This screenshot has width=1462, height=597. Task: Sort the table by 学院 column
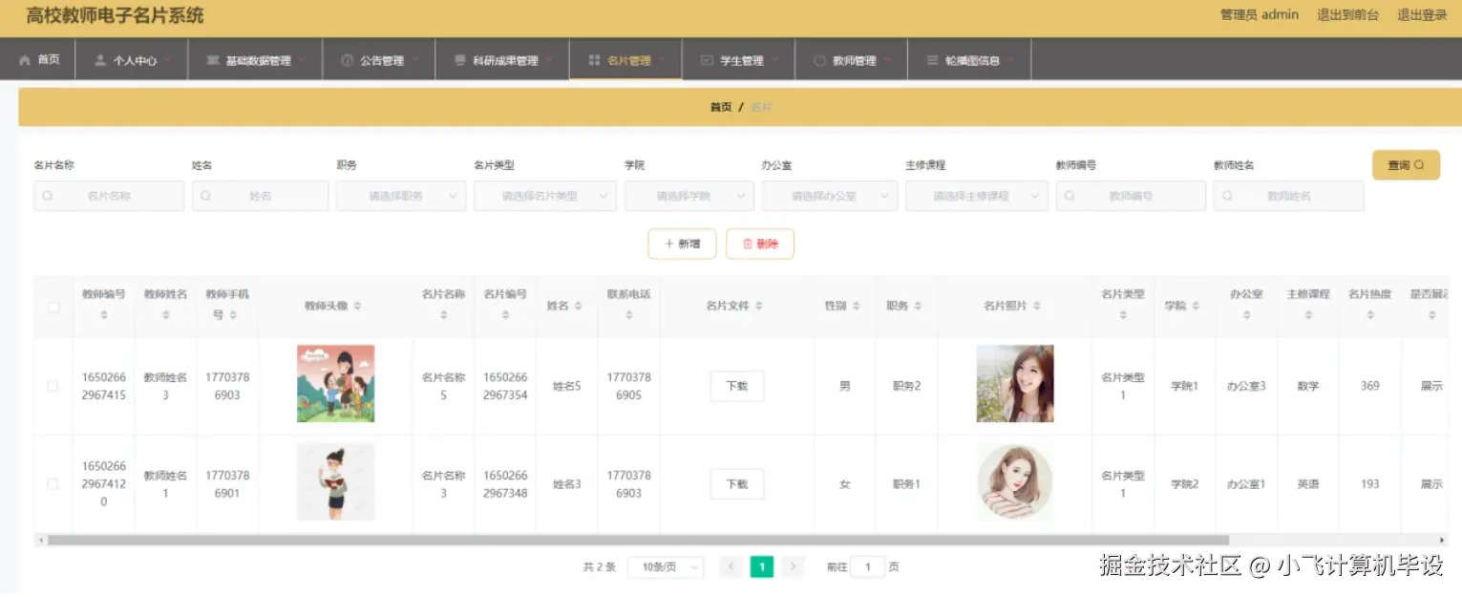click(x=1196, y=306)
